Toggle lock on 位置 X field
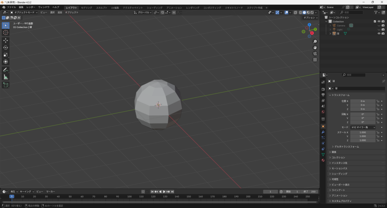The height and width of the screenshot is (208, 387). pos(378,101)
